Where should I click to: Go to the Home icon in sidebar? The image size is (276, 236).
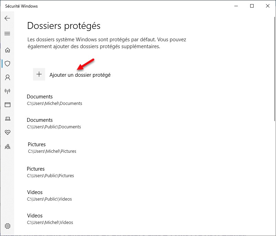[7, 50]
